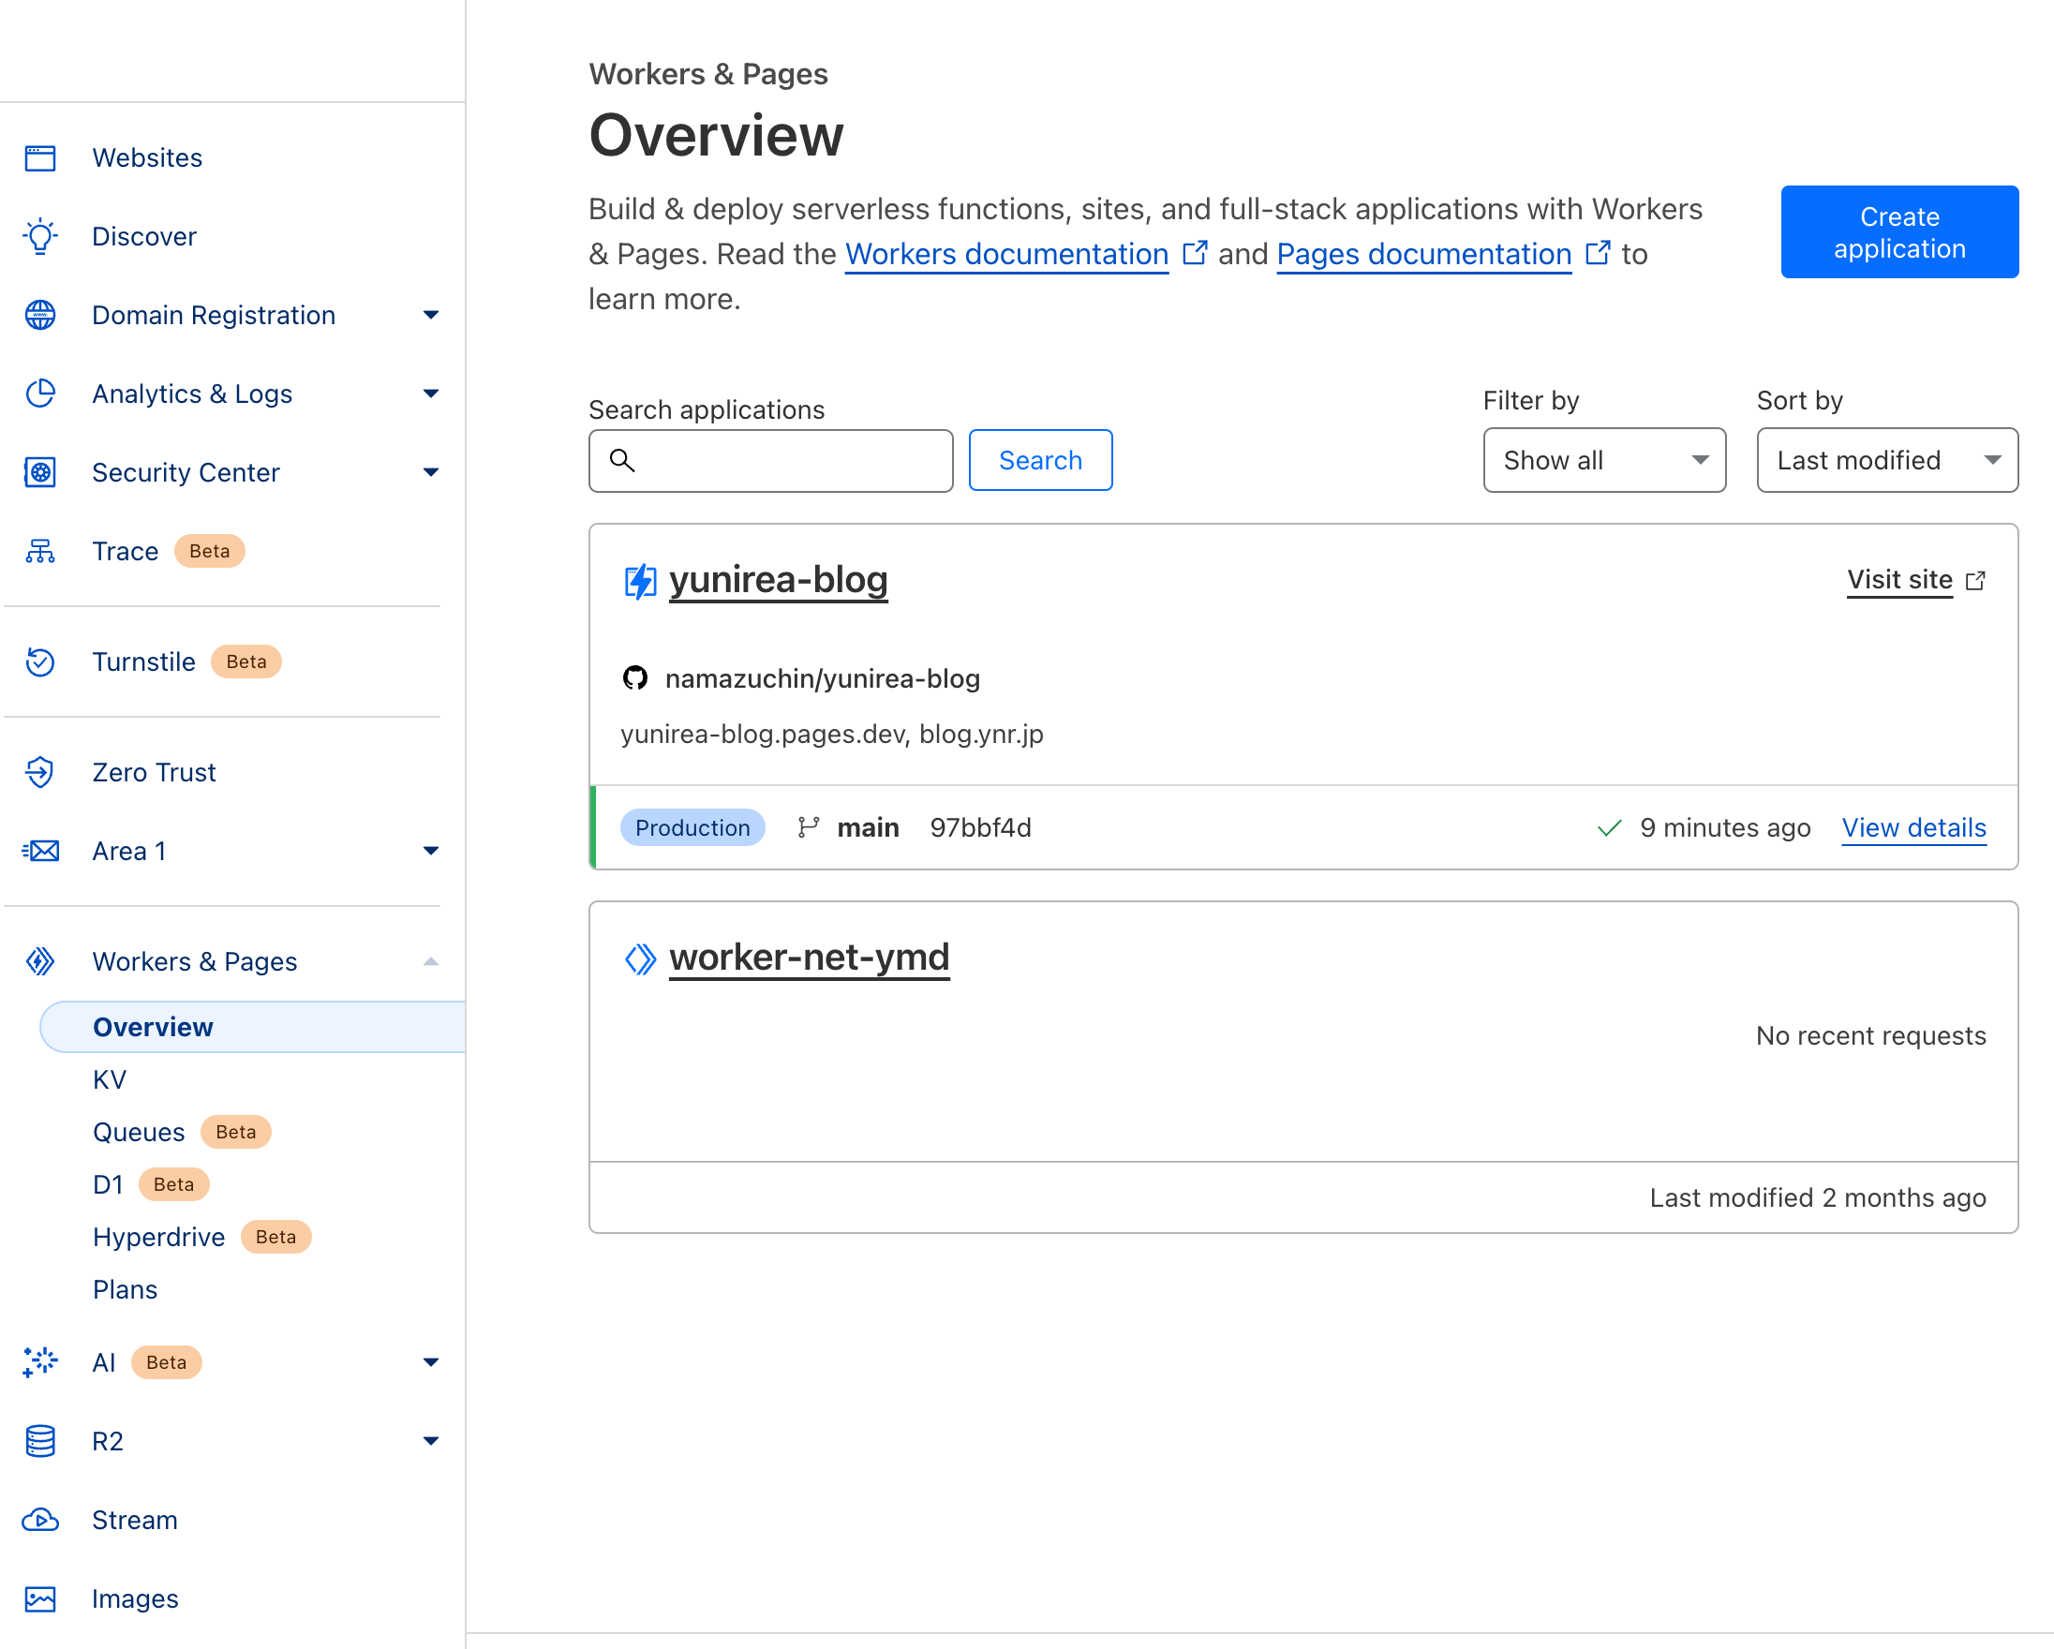Collapse the Workers & Pages section

pos(431,962)
